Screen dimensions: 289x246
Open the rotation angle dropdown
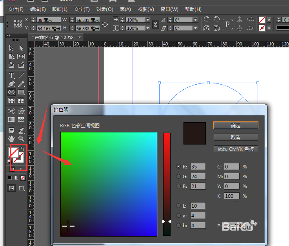point(195,20)
